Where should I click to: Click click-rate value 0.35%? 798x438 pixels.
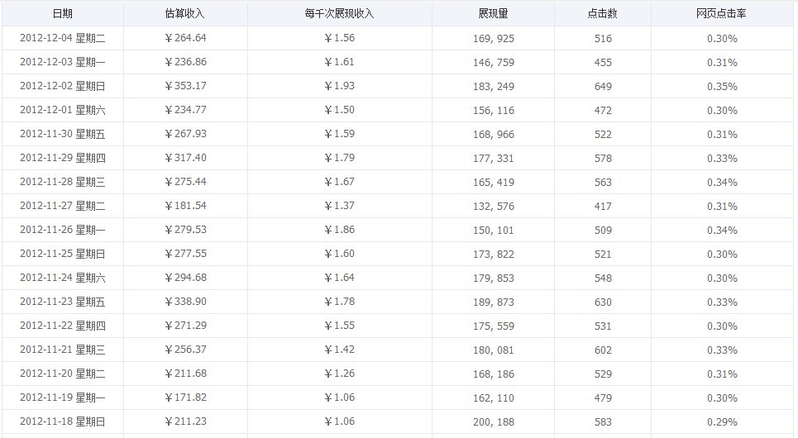coord(722,87)
